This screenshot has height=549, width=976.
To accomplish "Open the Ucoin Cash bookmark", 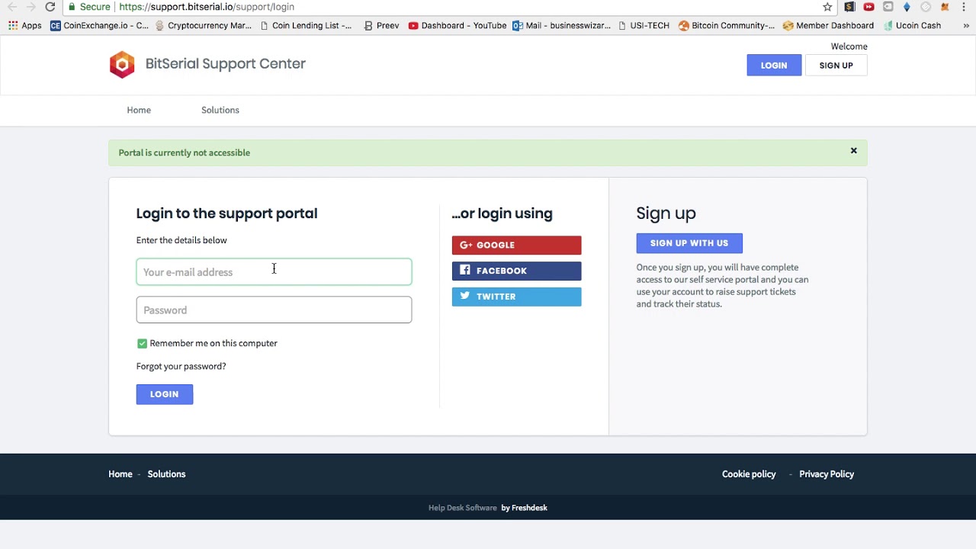I will click(x=912, y=25).
